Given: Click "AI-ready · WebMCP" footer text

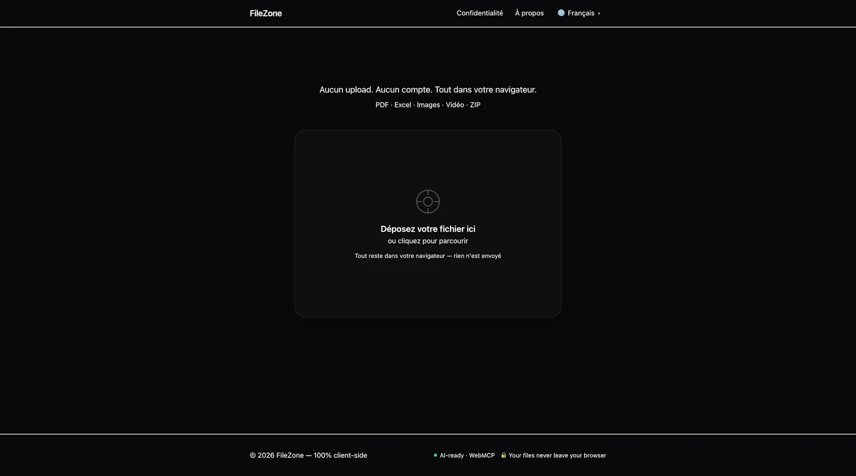Looking at the screenshot, I should 467,456.
